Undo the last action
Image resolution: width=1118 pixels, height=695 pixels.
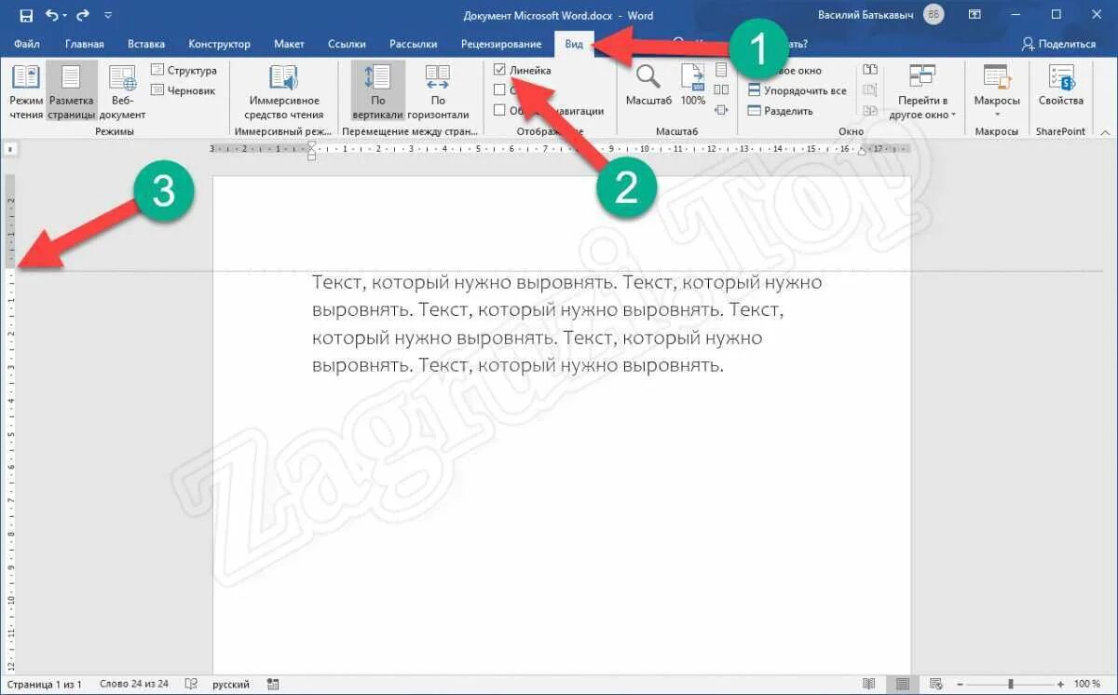(50, 16)
